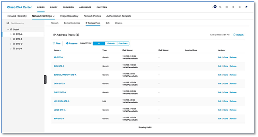Viewport: 258px width, 137px height.
Task: Open the DATA-SITE-A pool link
Action: pyautogui.click(x=59, y=84)
